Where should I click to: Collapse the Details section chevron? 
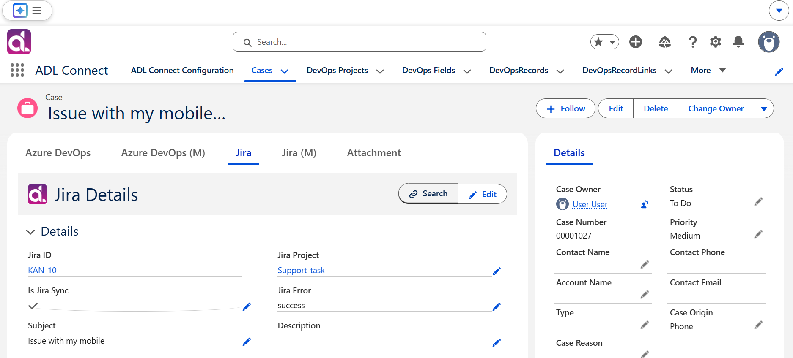pyautogui.click(x=30, y=232)
